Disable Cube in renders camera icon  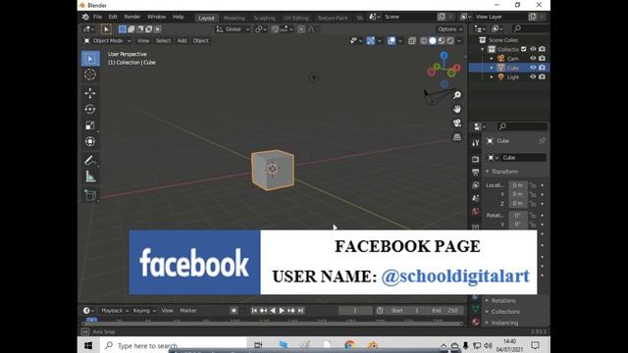tap(542, 68)
